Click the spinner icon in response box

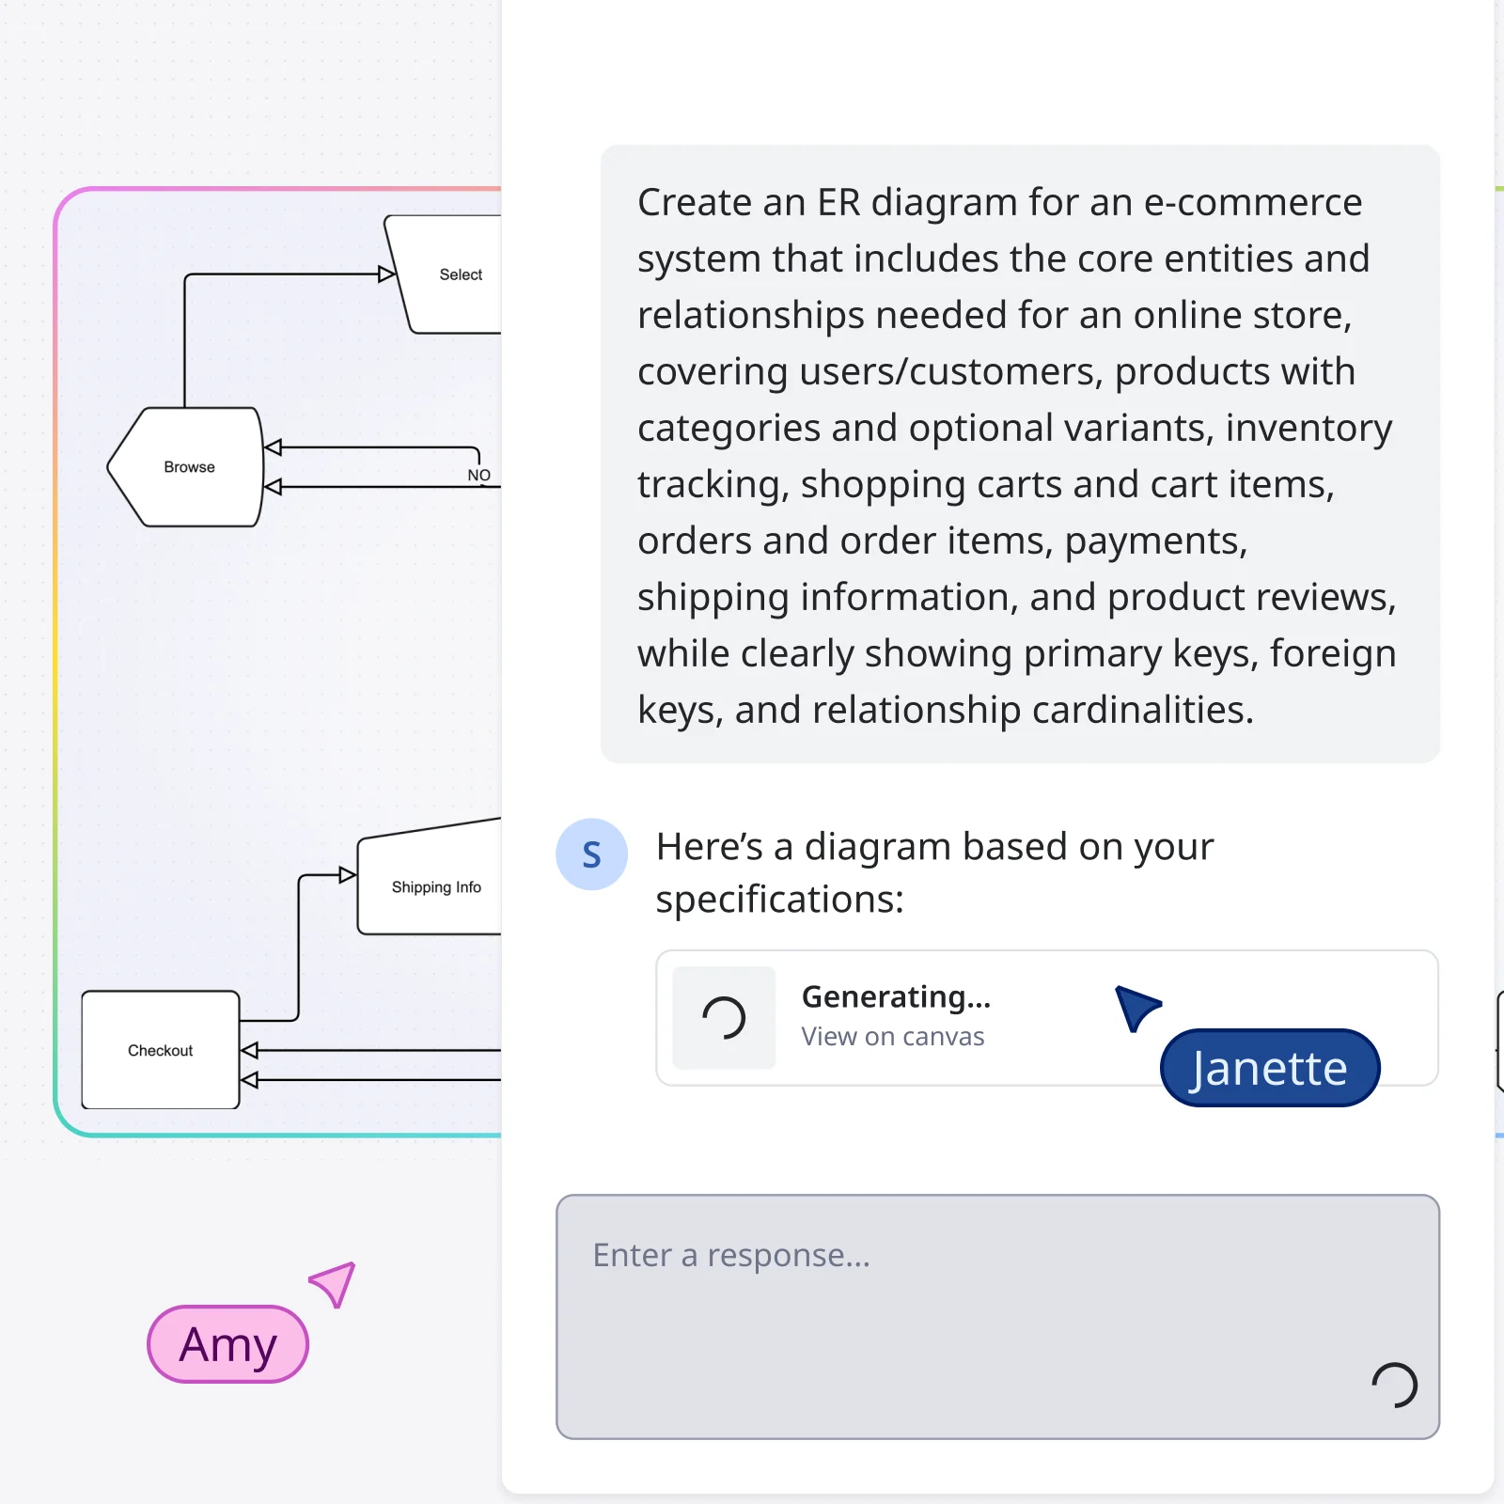pos(1393,1383)
